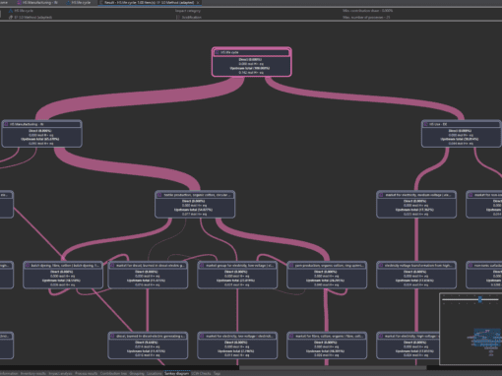Viewport: 502px width, 376px height.
Task: Click the icon on market for fibre cotton organic node
Action: [x=291, y=336]
